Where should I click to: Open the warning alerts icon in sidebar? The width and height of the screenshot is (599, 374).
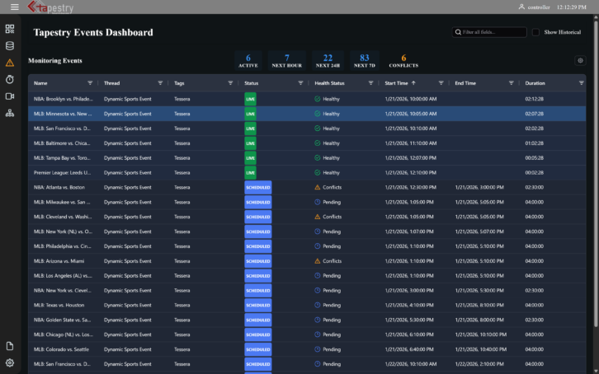(x=10, y=63)
